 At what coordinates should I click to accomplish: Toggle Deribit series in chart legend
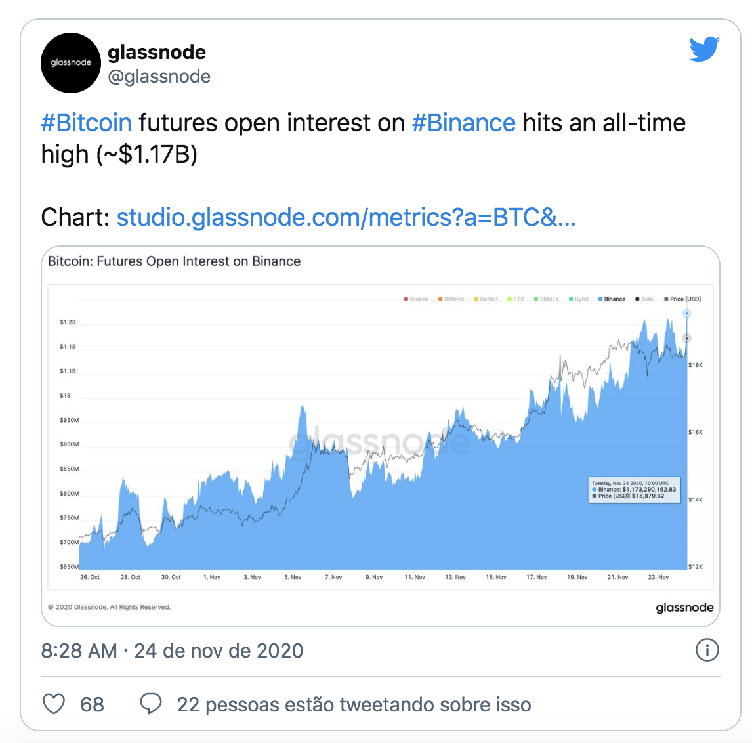click(486, 299)
